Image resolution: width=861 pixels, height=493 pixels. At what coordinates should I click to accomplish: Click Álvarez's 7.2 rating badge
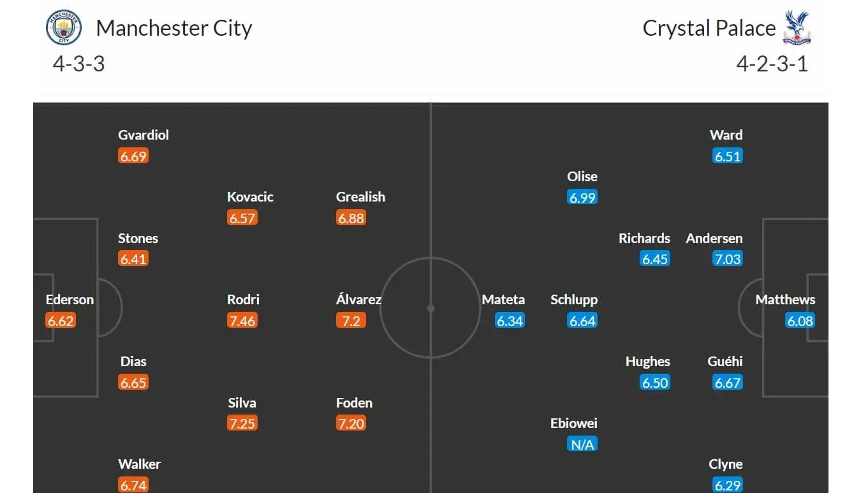pyautogui.click(x=351, y=321)
